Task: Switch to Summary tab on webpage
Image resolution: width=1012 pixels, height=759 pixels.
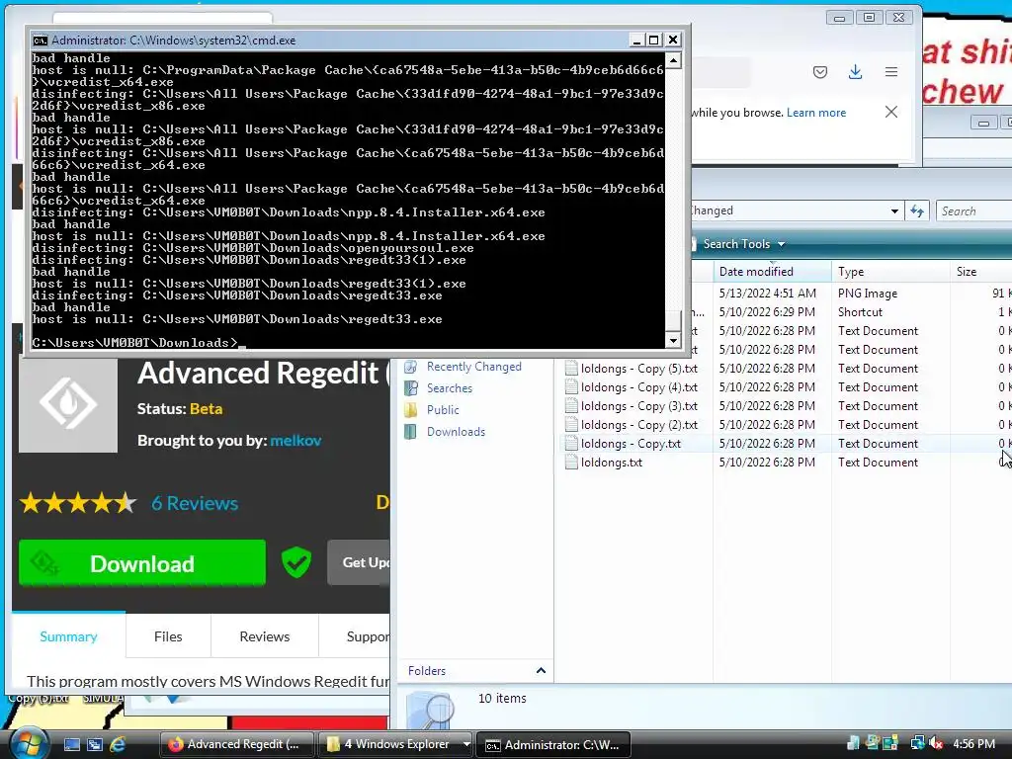Action: pos(68,636)
